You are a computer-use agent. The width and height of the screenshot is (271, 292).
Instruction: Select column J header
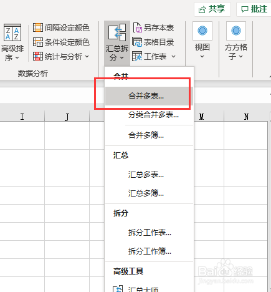(67, 117)
